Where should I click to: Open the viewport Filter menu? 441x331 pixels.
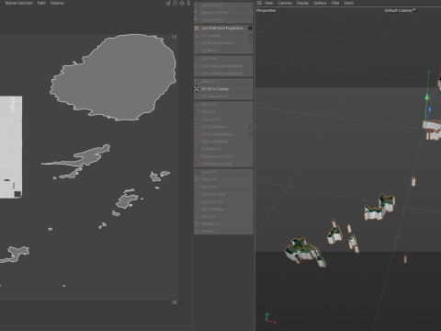coord(335,3)
